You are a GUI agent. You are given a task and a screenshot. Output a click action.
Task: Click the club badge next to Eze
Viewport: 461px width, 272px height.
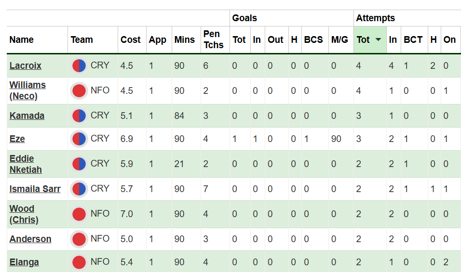click(79, 139)
